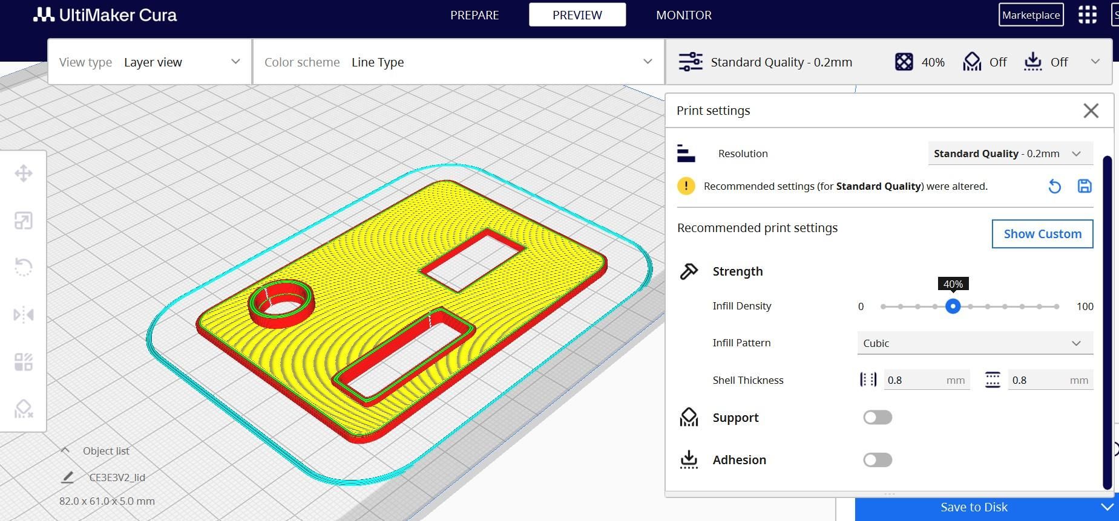
Task: Select the Move tool in left toolbar
Action: [x=24, y=173]
